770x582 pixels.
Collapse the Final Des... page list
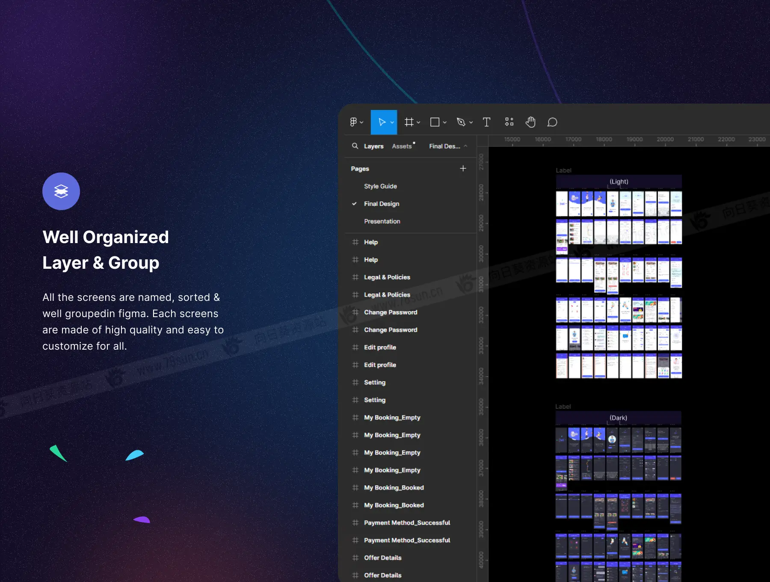pyautogui.click(x=465, y=146)
